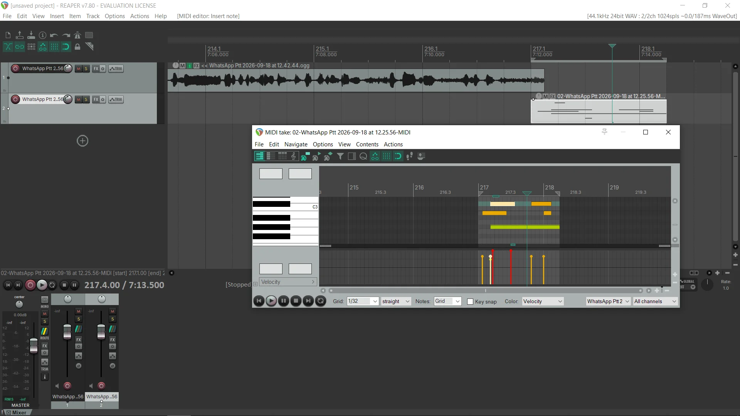Toggle the metronome icon in main toolbar
Screen dimensions: 740x416
[x=77, y=35]
